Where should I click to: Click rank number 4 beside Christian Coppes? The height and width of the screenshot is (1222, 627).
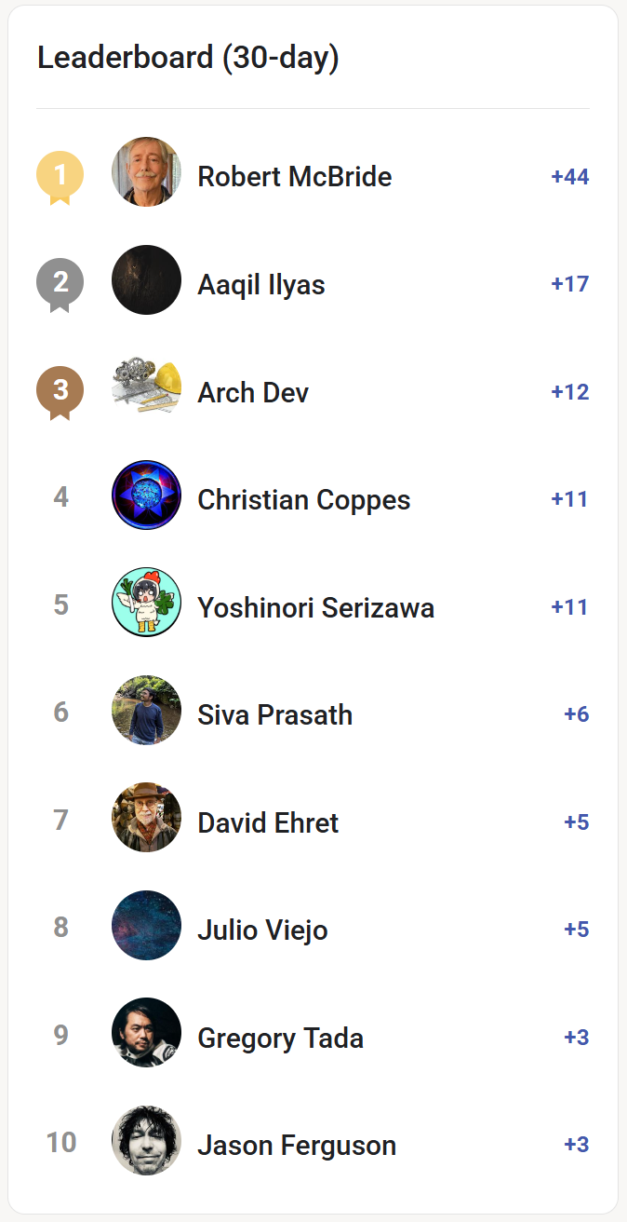pos(60,496)
